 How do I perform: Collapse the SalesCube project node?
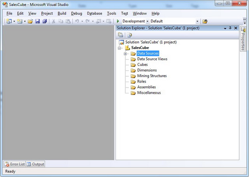coord(119,48)
